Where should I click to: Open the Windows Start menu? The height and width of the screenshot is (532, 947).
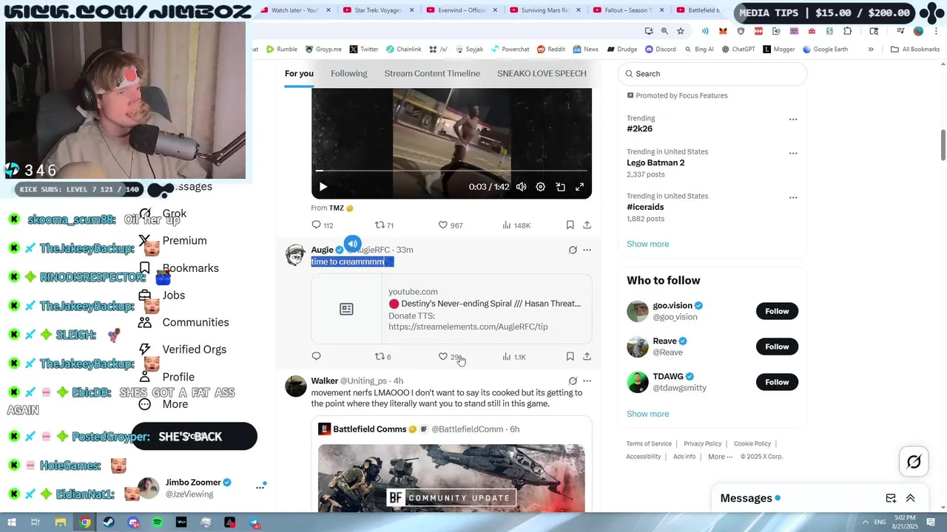pyautogui.click(x=12, y=522)
